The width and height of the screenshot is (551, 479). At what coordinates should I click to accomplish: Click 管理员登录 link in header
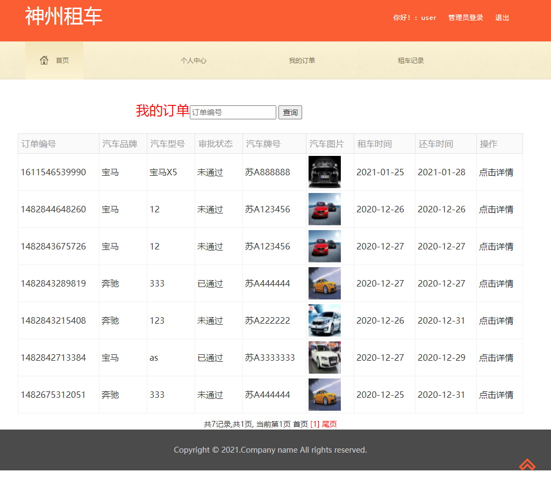point(466,18)
